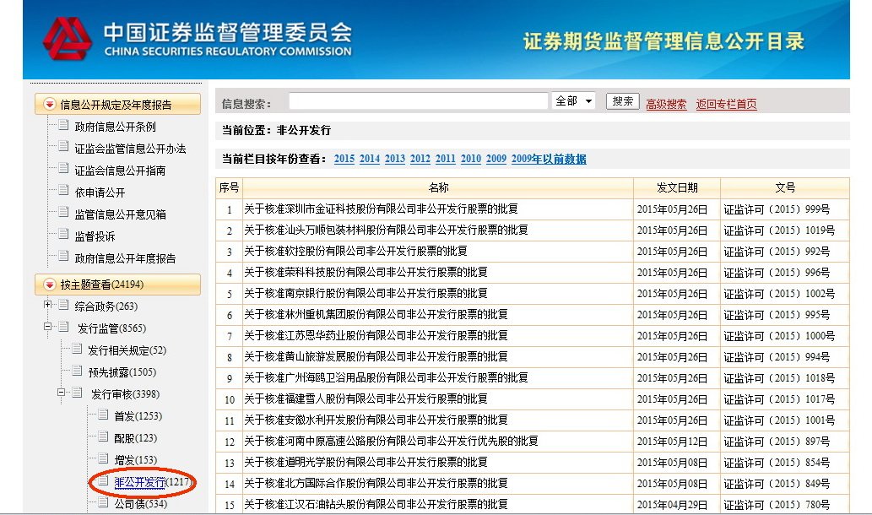Open 深圳市金证科技 approval document
Viewport: 872px width, 515px height.
381,209
